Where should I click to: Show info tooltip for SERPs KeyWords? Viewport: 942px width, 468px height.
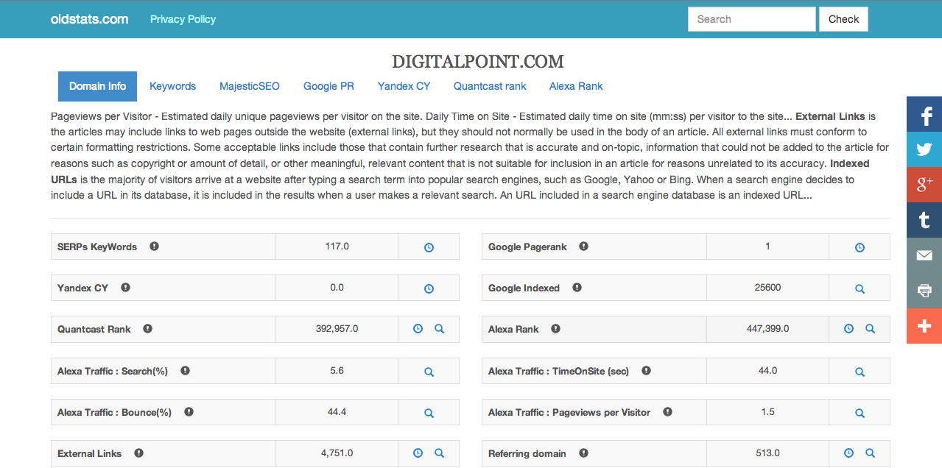[154, 247]
